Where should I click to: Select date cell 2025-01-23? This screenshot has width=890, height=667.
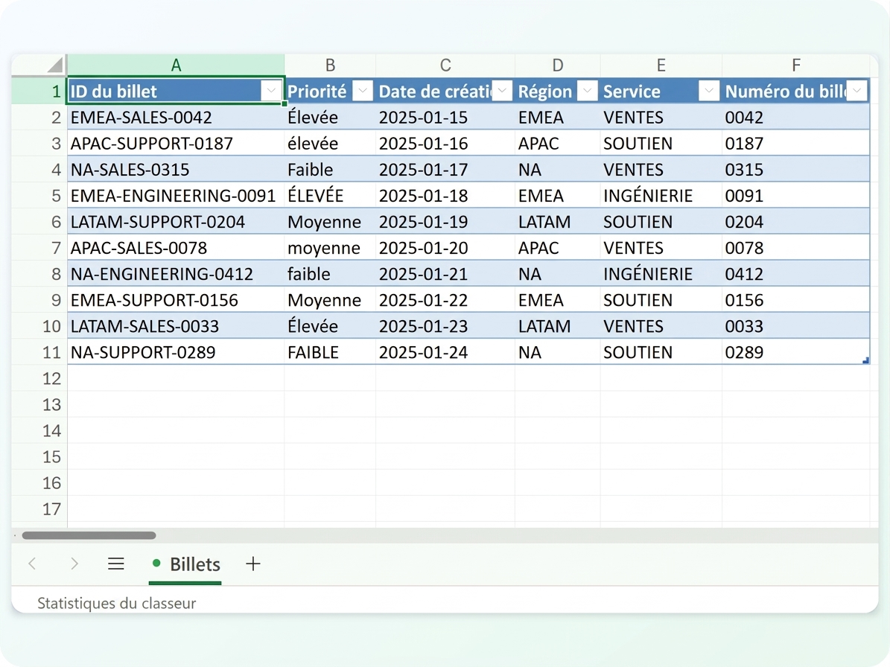click(445, 326)
